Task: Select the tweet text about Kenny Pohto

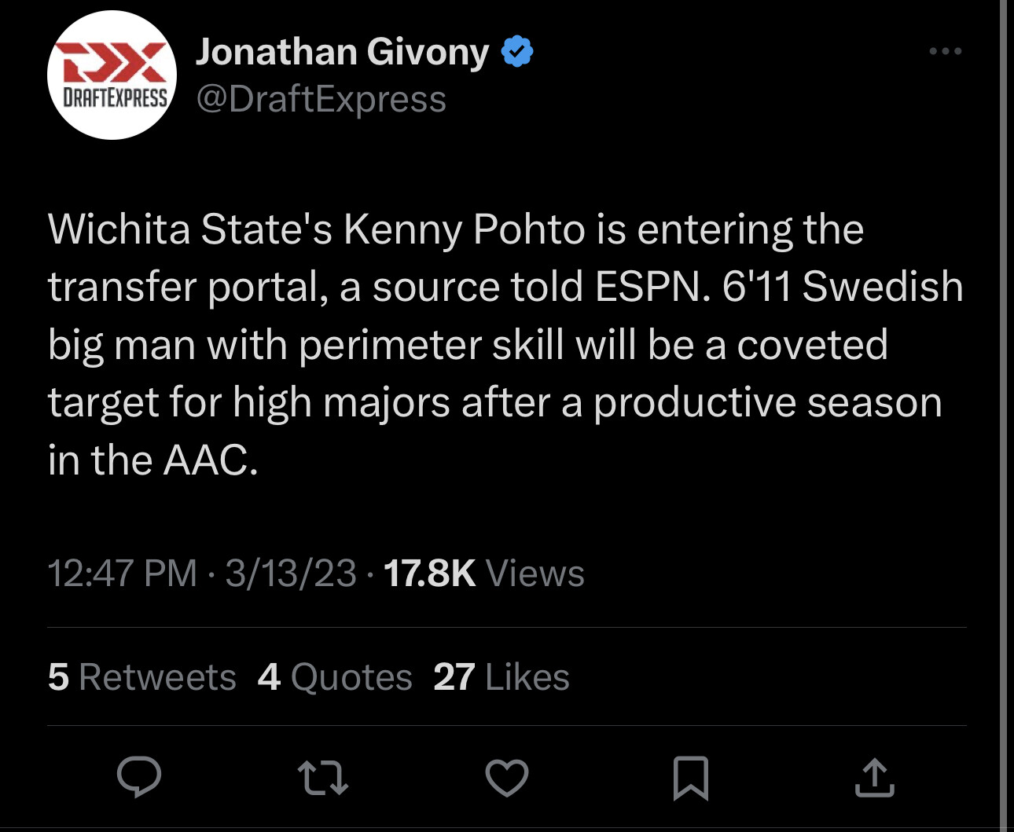Action: coord(505,344)
